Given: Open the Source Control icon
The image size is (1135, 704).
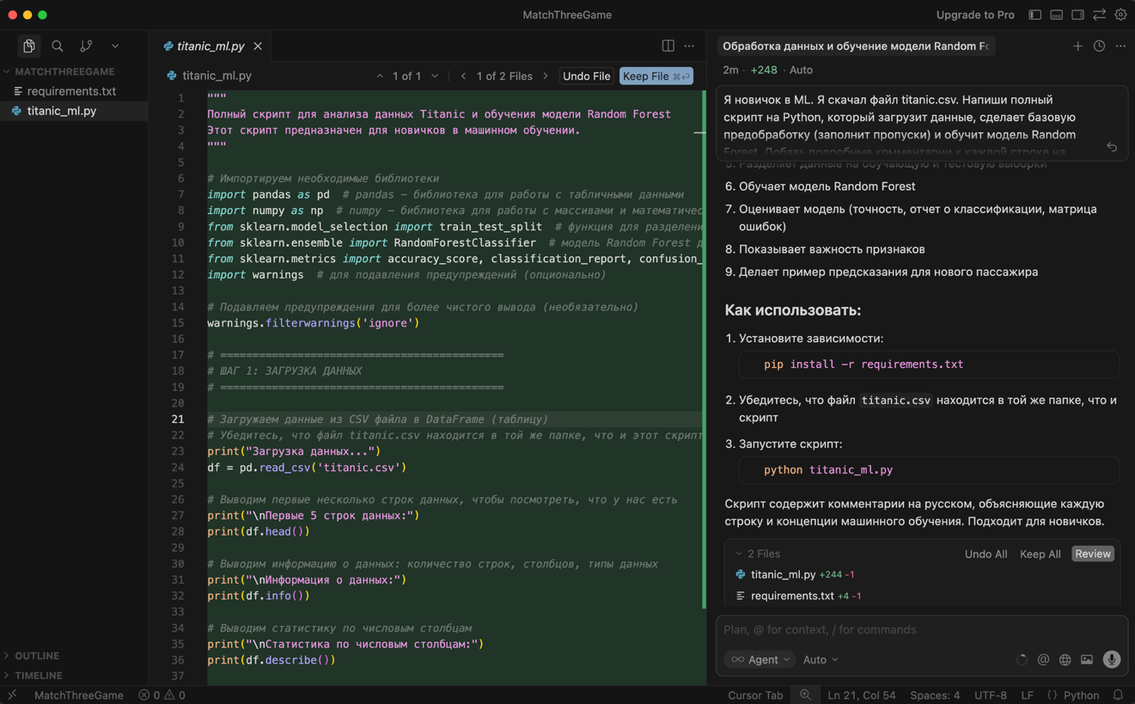Looking at the screenshot, I should coord(84,46).
